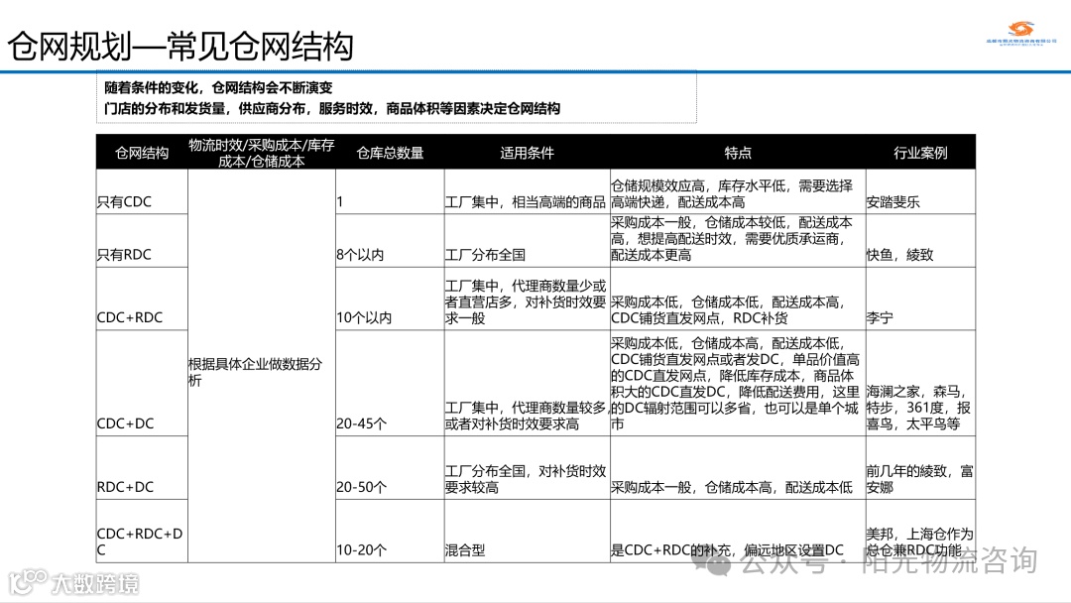Click the cell 是CDC+RDC的补充，偏远地区设置DC
This screenshot has height=603, width=1071.
coord(738,531)
